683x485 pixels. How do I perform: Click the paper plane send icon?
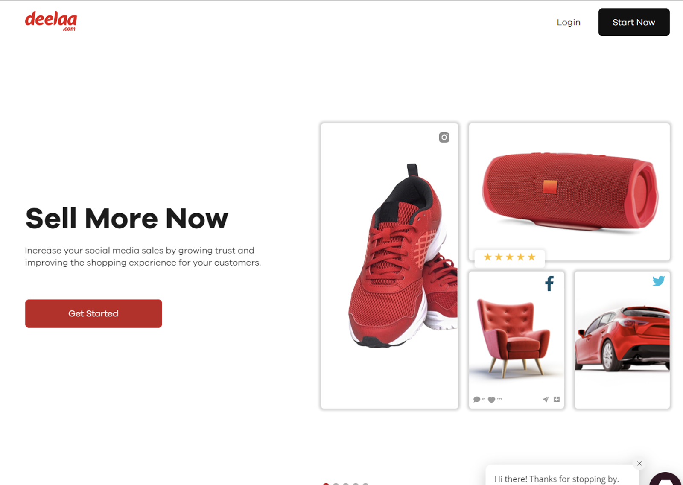tap(546, 400)
